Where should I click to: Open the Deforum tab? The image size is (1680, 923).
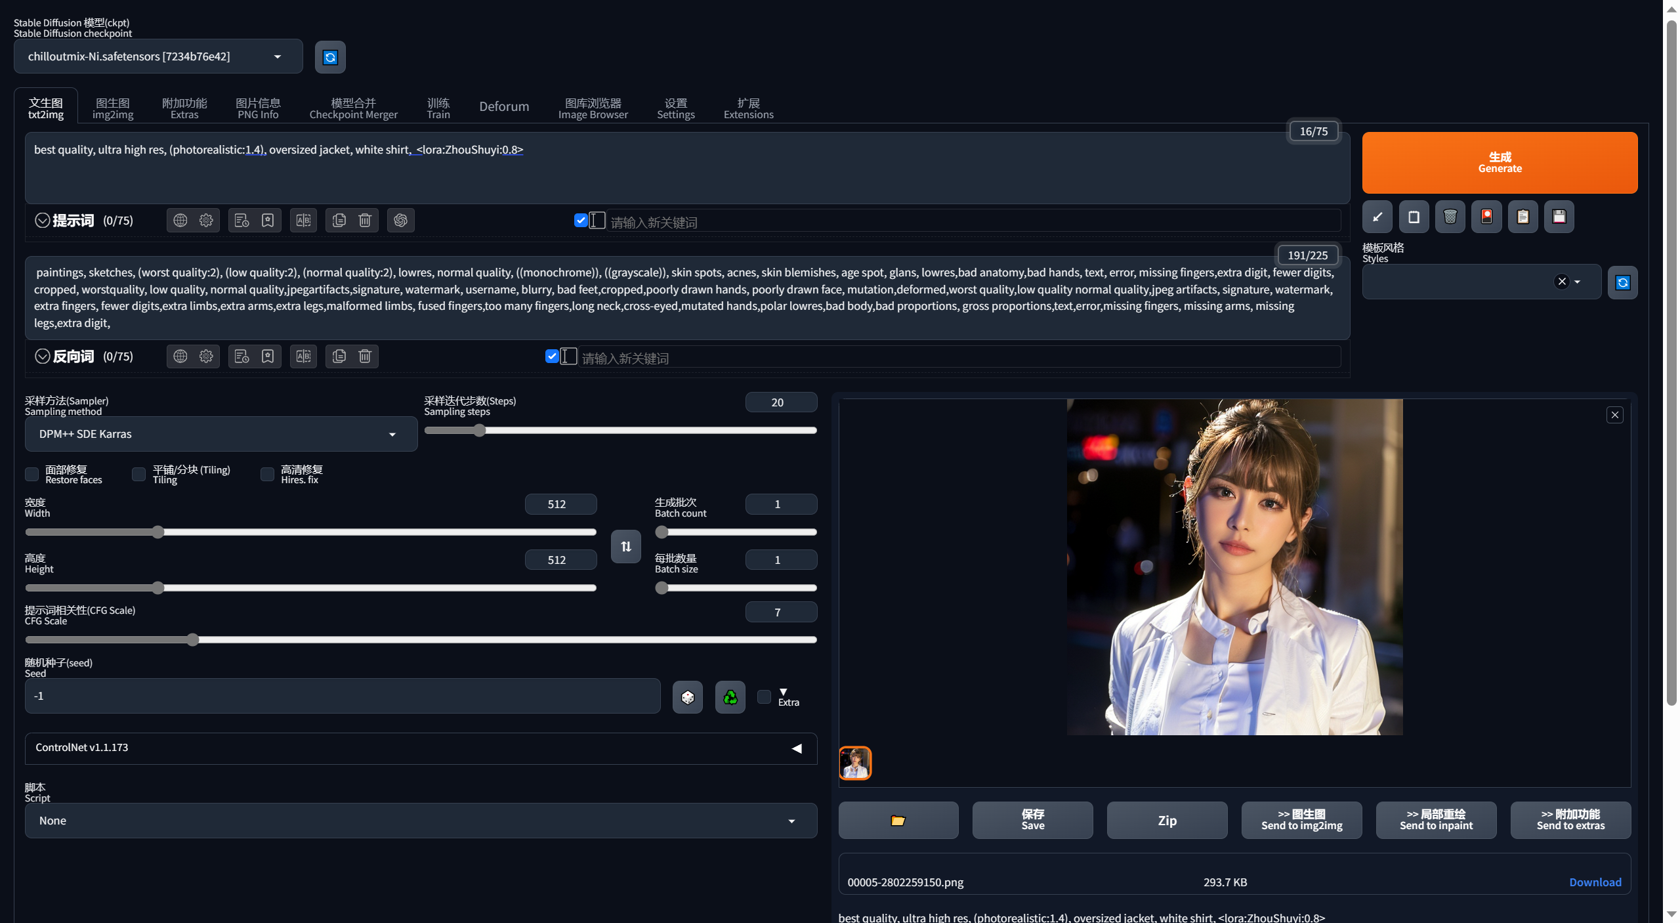pyautogui.click(x=504, y=107)
